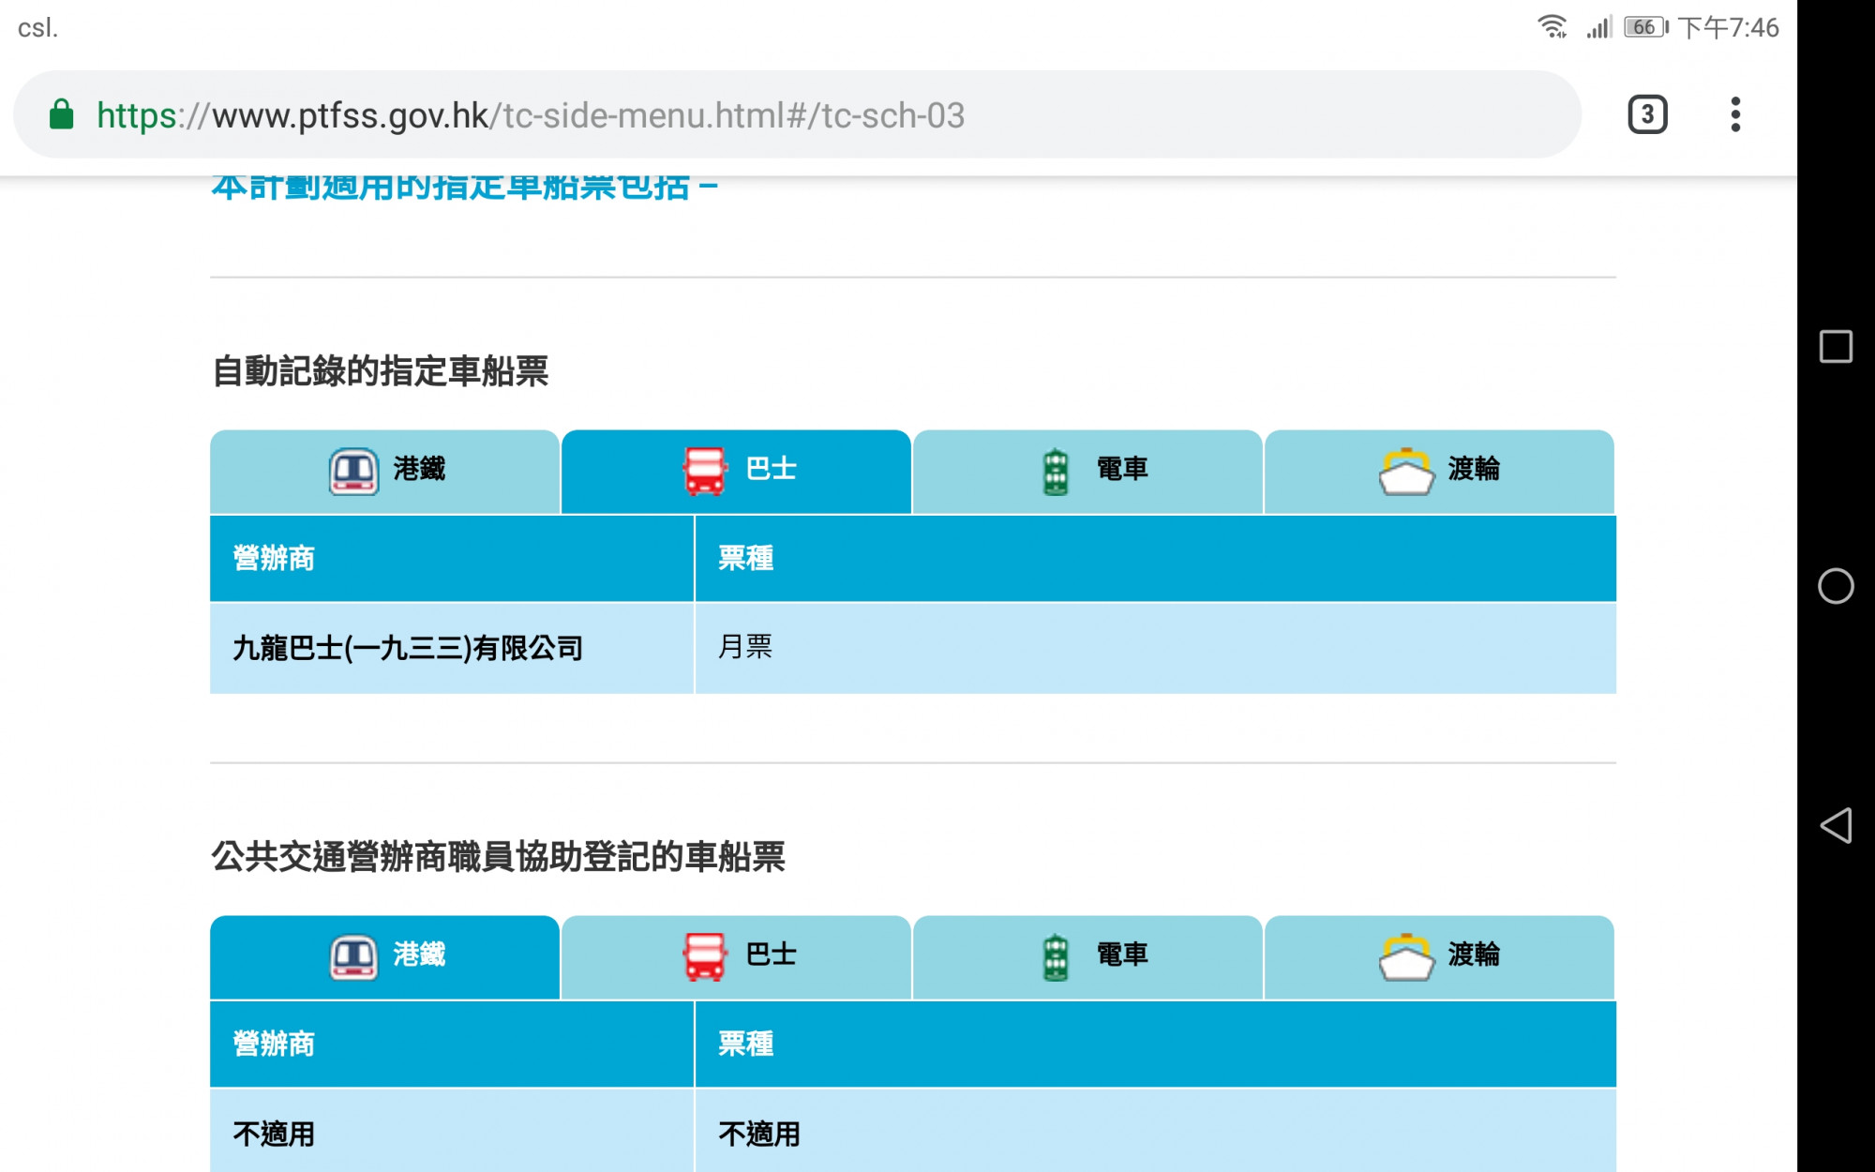Switch to 巴士 tab in staff-assisted section
This screenshot has width=1875, height=1172.
pos(771,954)
